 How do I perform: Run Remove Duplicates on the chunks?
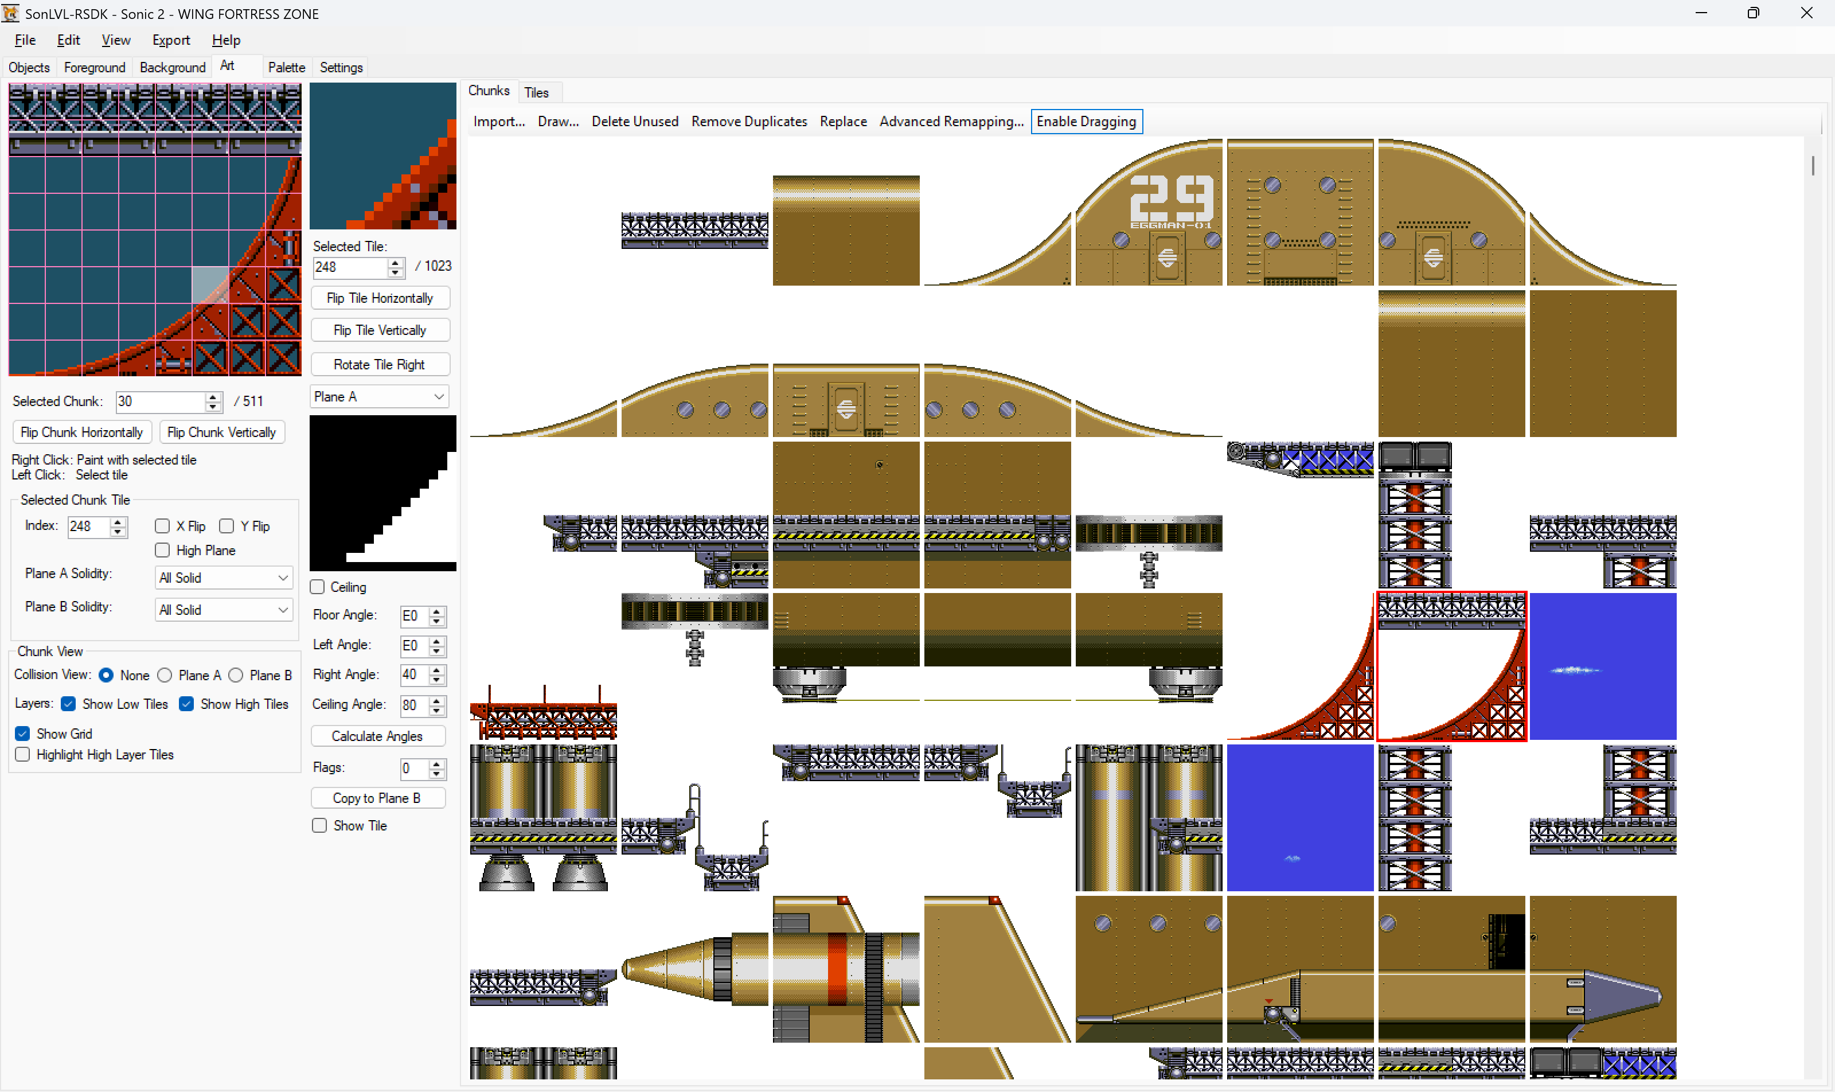(x=748, y=122)
